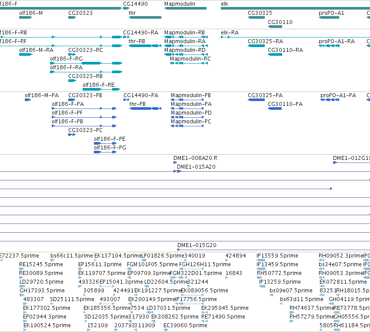Select the CG30323-RB transcript label
This screenshot has width=370, height=332.
(x=85, y=76)
